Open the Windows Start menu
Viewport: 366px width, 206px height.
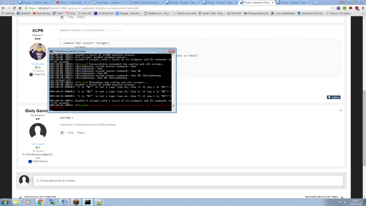point(5,202)
